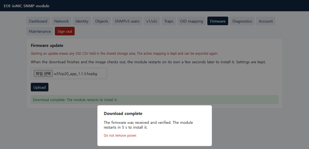Select the Firmware tab
The image size is (309, 149).
[x=218, y=21]
